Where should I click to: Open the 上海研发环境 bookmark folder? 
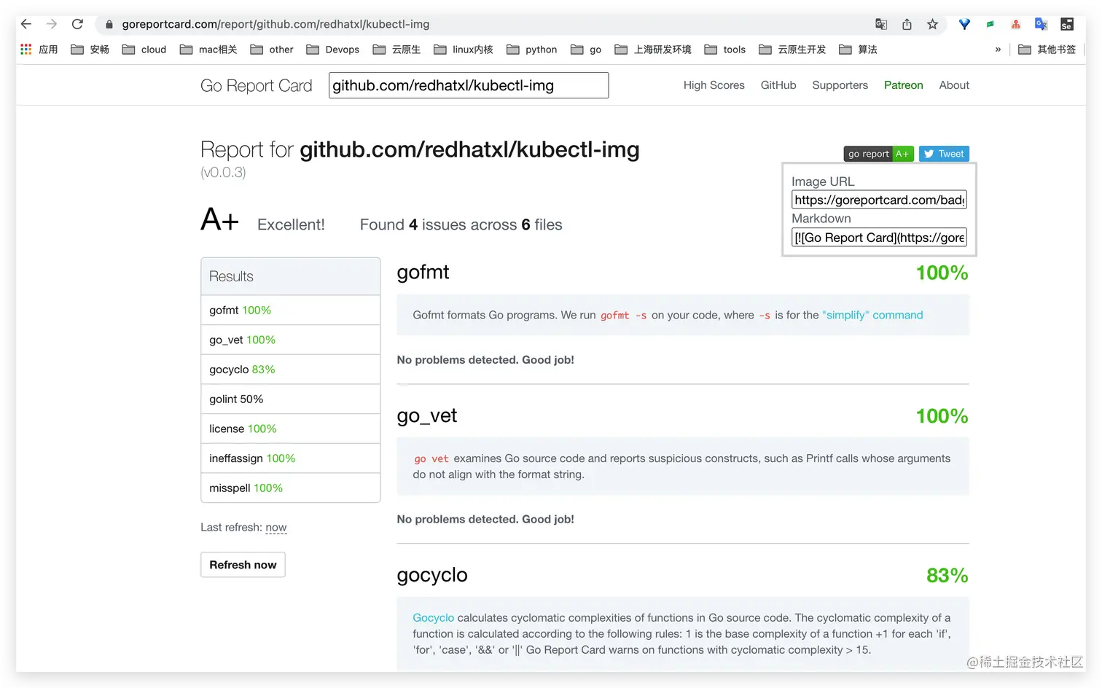(x=653, y=50)
